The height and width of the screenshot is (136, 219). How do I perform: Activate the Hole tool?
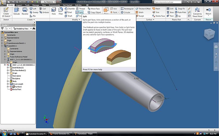[54, 11]
